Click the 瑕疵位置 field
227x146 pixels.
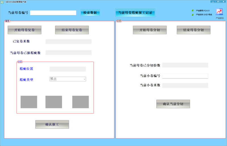(68, 69)
